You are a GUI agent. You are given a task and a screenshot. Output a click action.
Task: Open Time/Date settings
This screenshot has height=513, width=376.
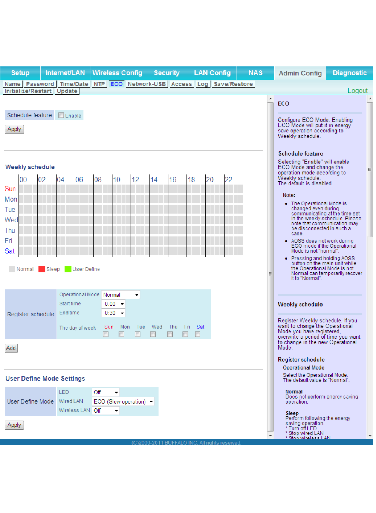coord(74,84)
